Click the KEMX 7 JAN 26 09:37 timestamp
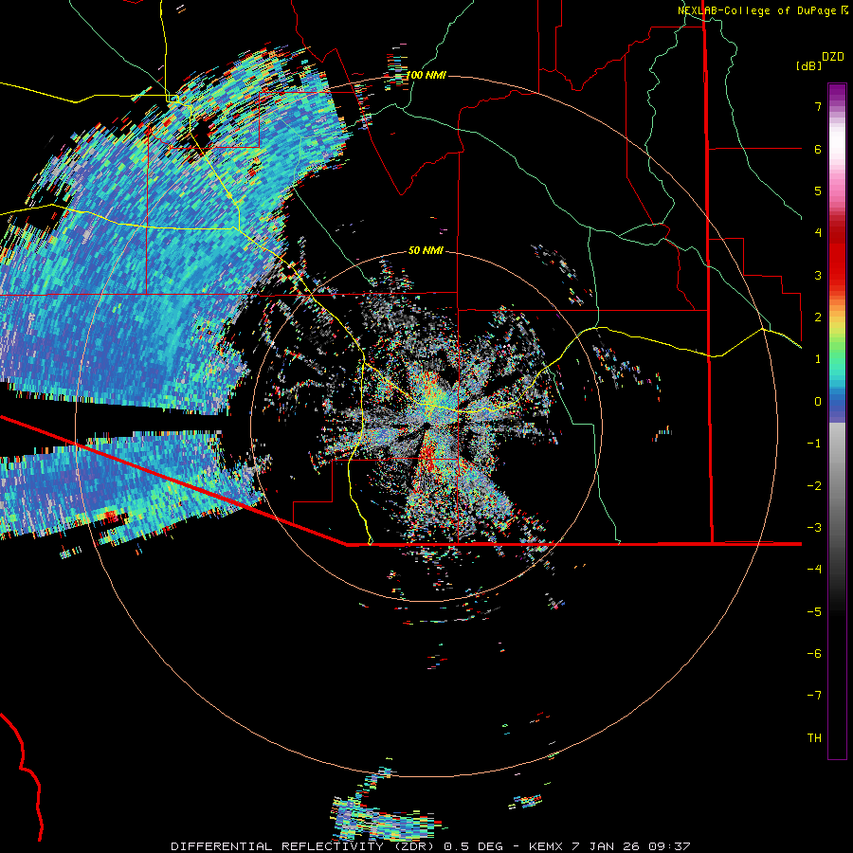 [609, 846]
